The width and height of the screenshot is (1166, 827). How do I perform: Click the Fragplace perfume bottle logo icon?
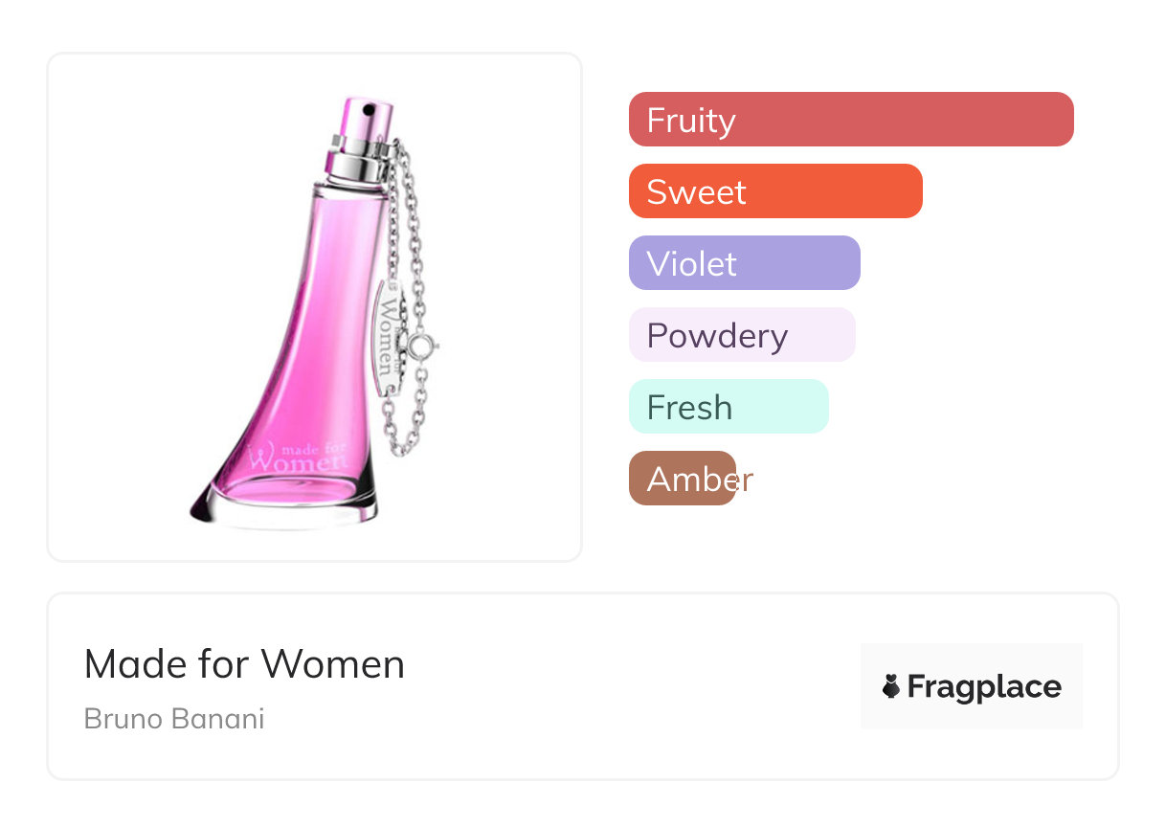click(891, 686)
